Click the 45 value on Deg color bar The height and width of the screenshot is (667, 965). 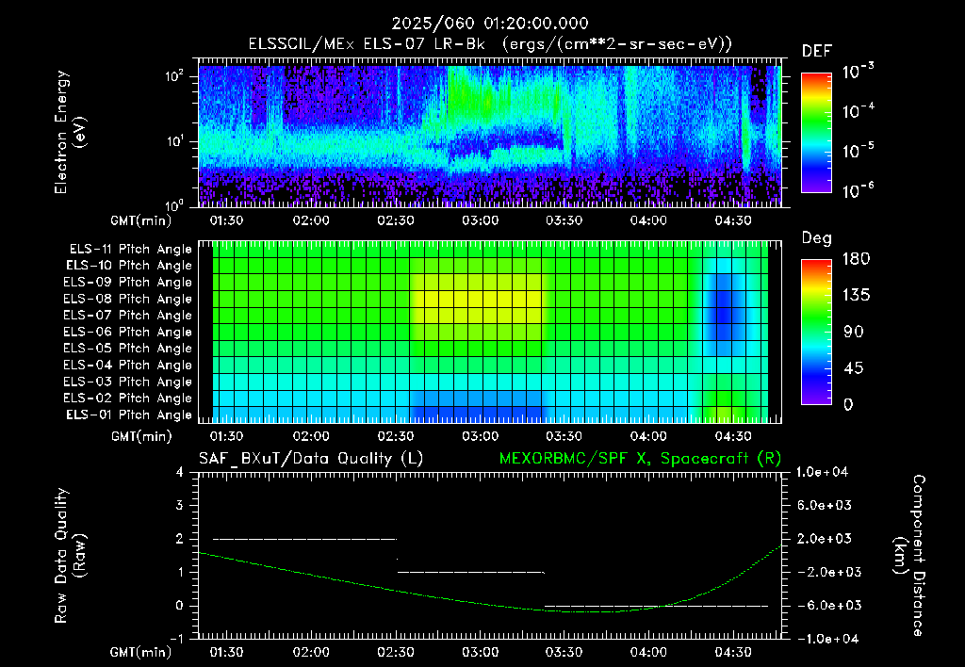[x=854, y=368]
